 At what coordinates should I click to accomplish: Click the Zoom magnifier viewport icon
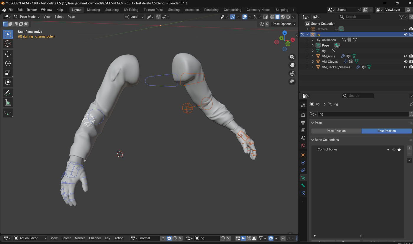click(292, 57)
